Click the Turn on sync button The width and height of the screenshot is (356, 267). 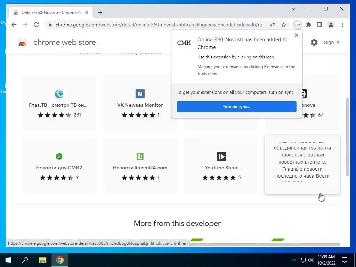(x=236, y=107)
